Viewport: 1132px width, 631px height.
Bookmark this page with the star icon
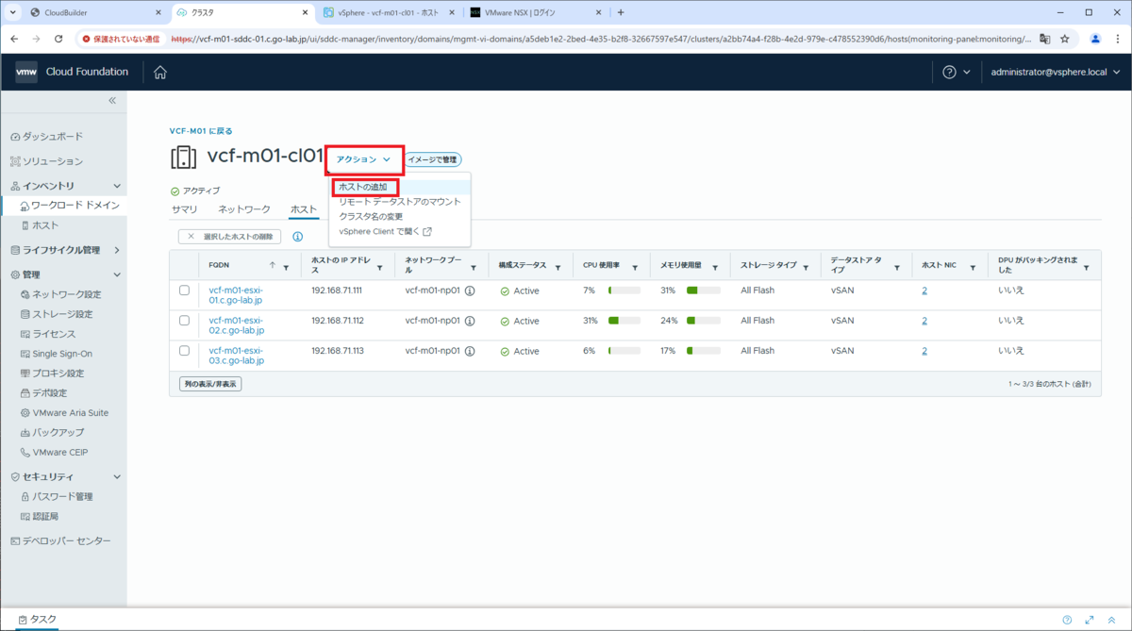click(x=1065, y=39)
